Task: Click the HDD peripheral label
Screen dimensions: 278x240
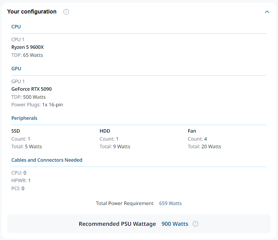Action: (105, 131)
